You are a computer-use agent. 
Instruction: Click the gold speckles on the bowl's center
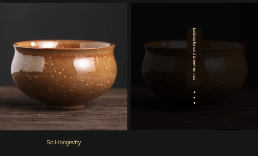point(64,77)
